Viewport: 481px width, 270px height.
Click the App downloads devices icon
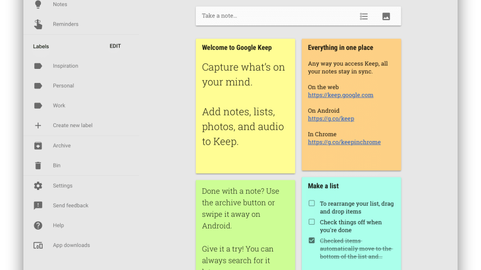pos(38,245)
